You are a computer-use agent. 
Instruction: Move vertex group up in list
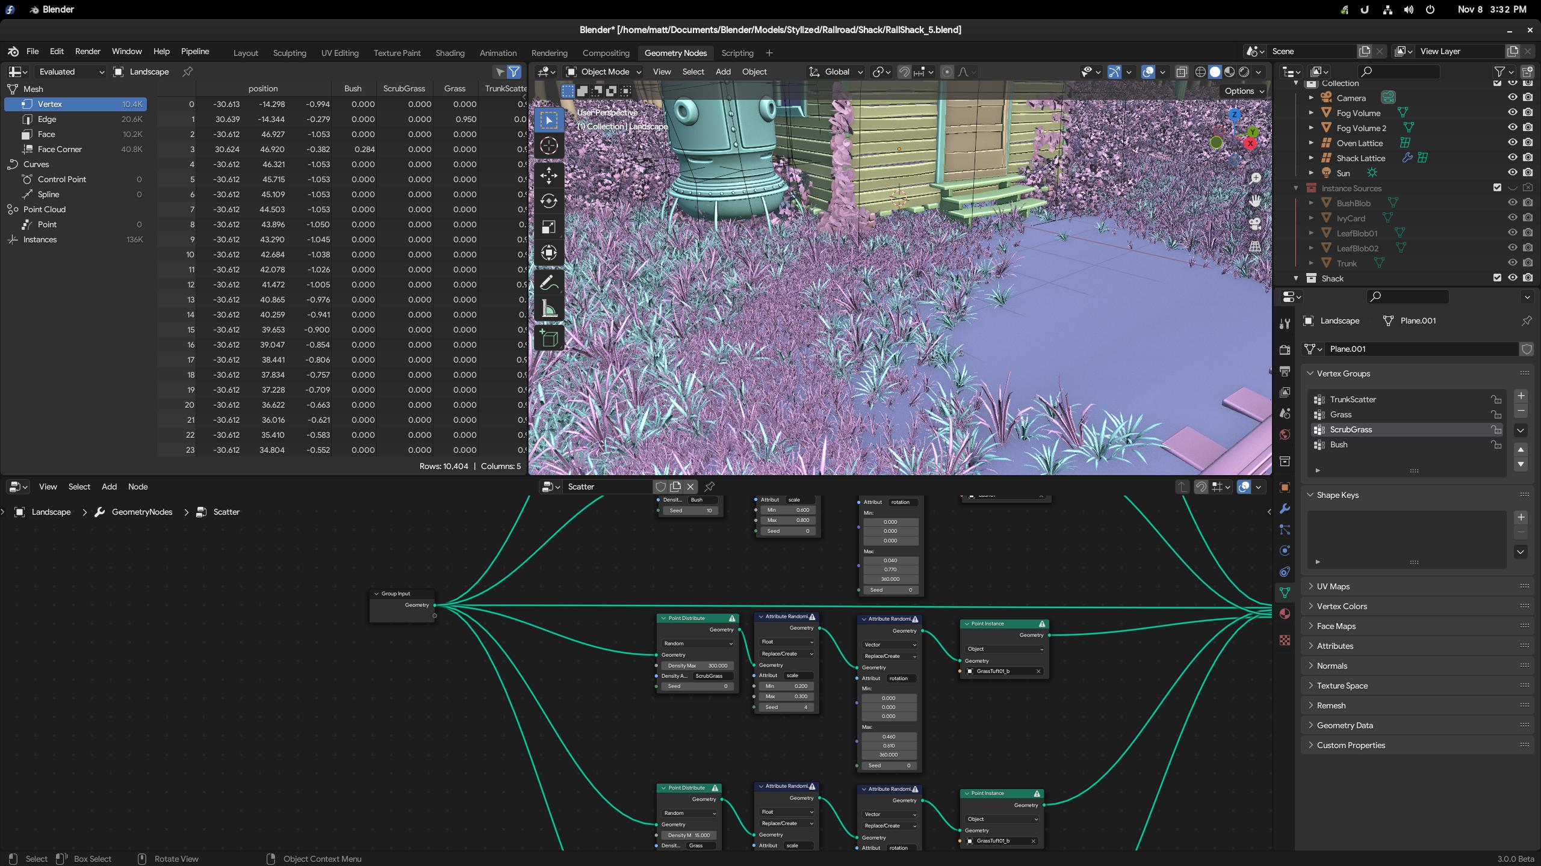[x=1521, y=449]
